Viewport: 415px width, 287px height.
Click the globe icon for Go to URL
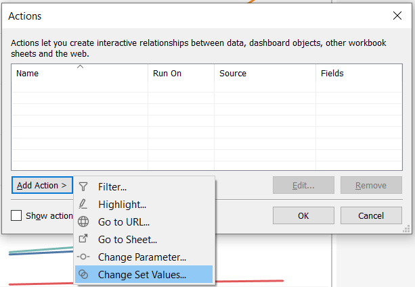coord(83,221)
